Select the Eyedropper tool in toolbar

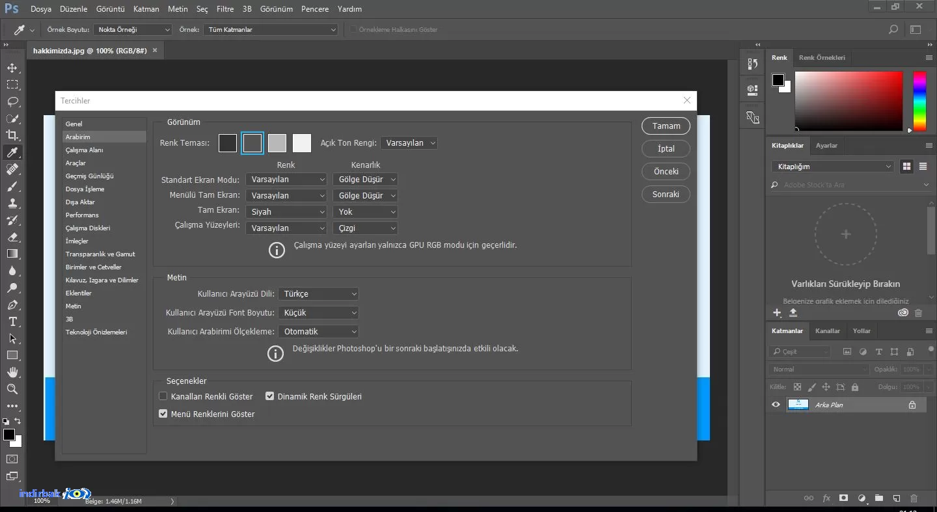tap(12, 152)
